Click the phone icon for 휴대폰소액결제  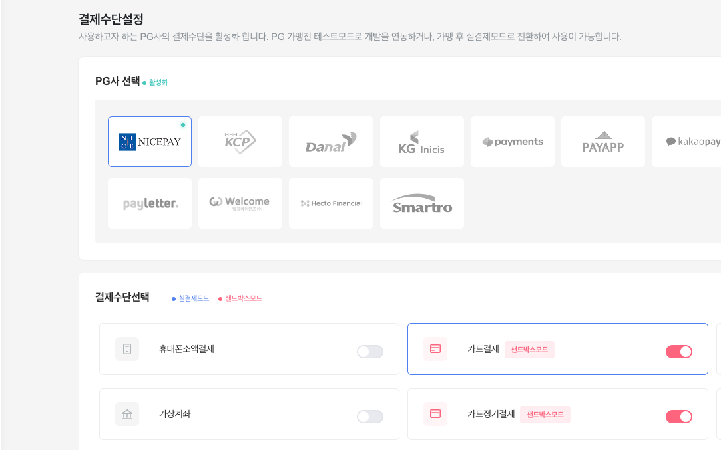127,349
